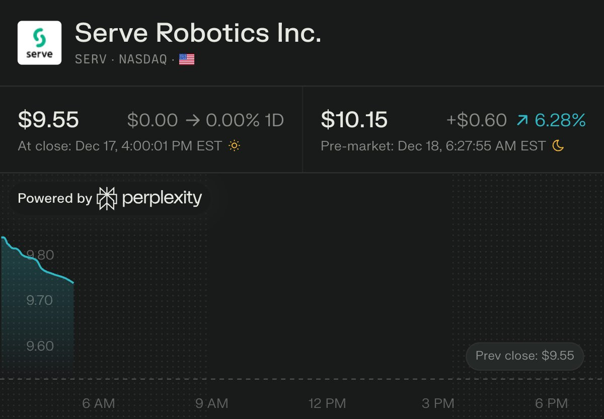Click the moon pre-market icon
The height and width of the screenshot is (419, 604).
click(x=558, y=146)
